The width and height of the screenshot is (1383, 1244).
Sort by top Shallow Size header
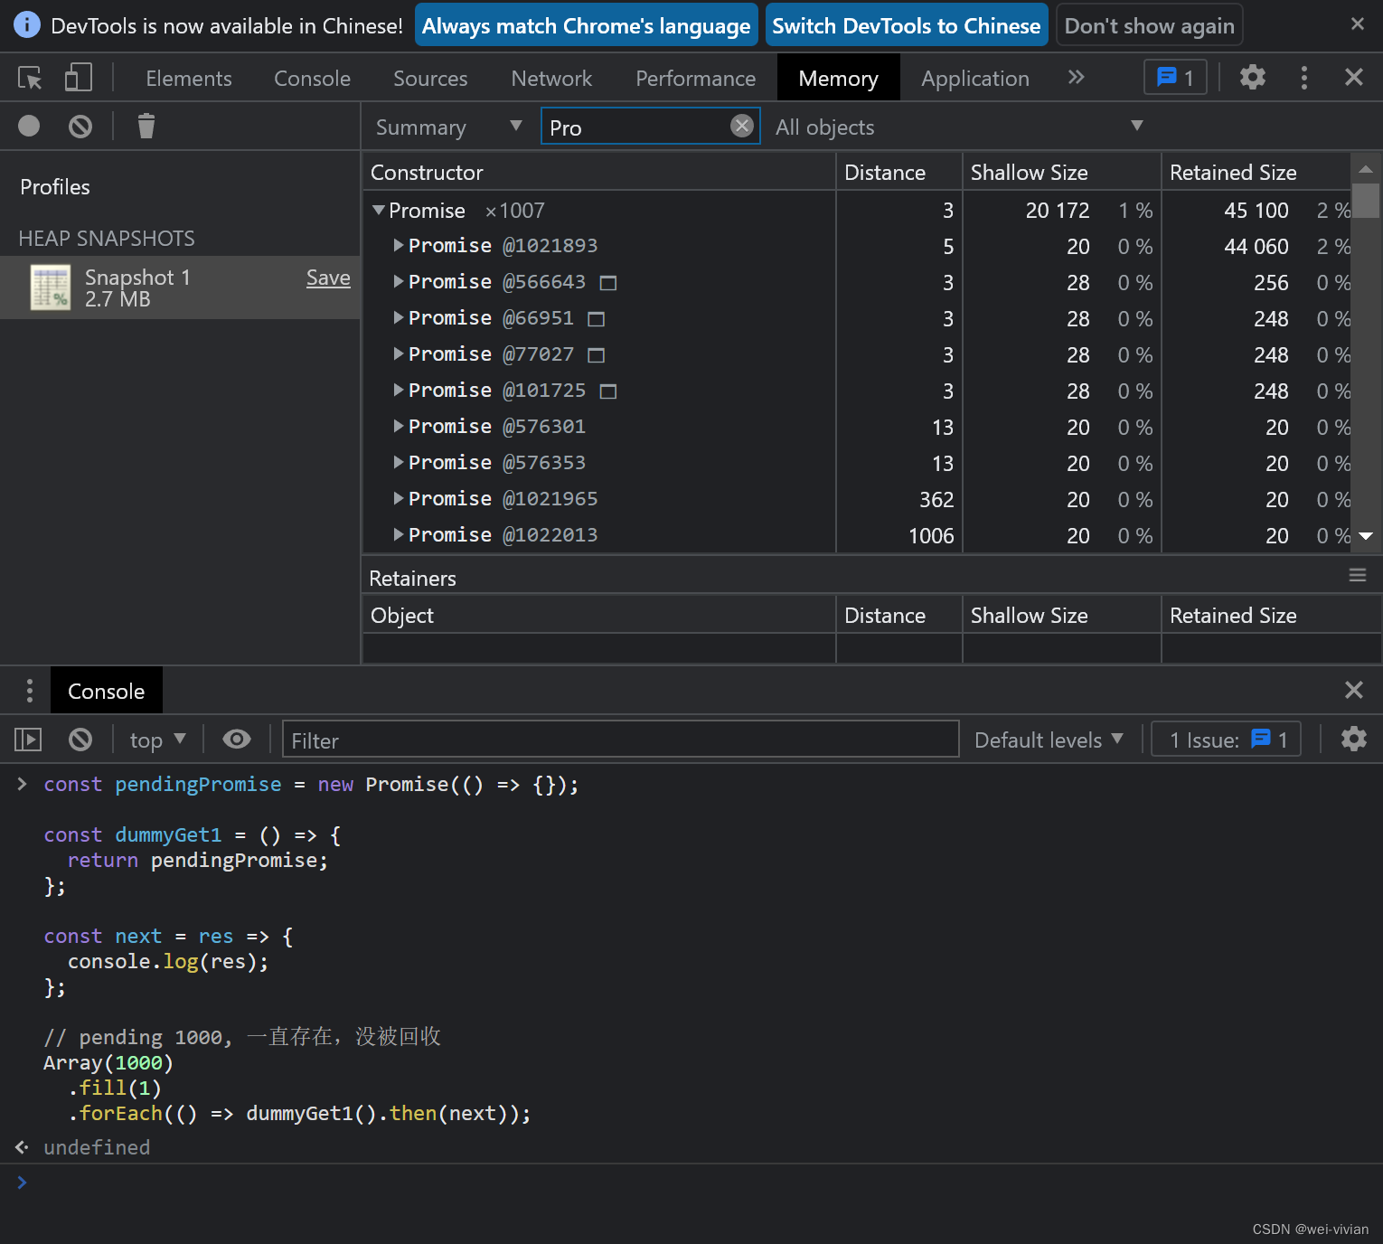tap(1061, 172)
